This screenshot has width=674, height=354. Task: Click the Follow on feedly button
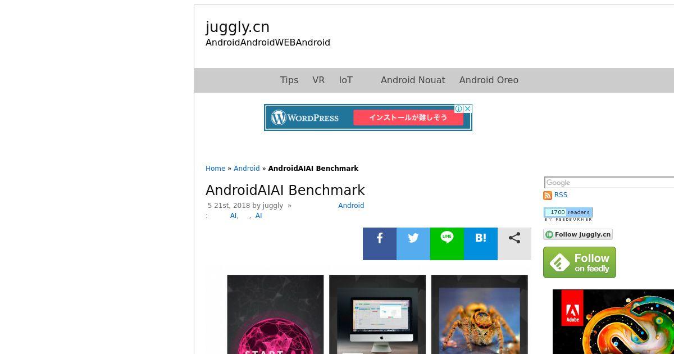point(580,262)
